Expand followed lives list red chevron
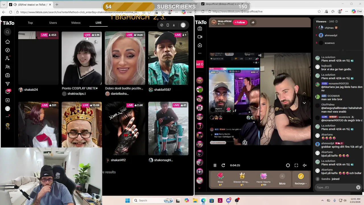The image size is (364, 205). click(x=199, y=188)
